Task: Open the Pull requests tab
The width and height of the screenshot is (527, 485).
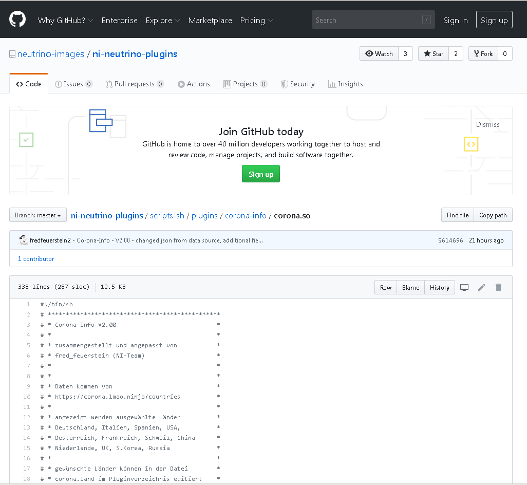Action: tap(135, 84)
